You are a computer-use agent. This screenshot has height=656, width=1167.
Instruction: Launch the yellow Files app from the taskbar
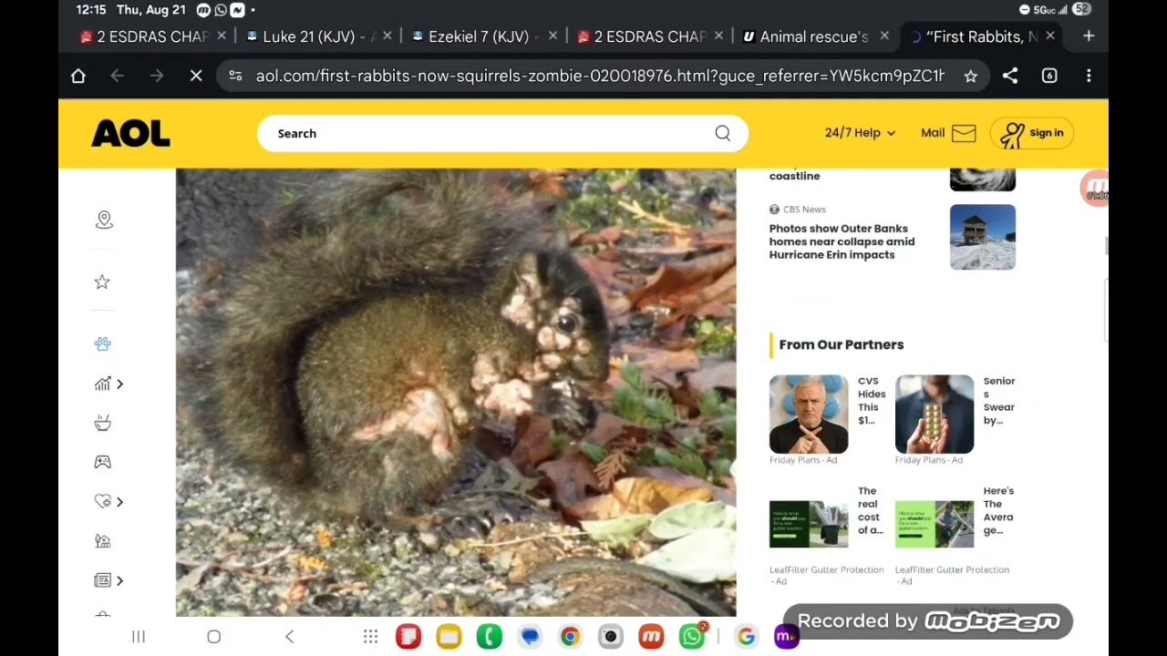(449, 637)
